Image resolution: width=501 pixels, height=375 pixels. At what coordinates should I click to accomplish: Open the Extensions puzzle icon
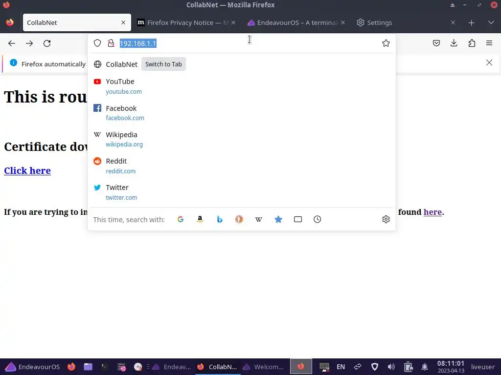(x=472, y=43)
